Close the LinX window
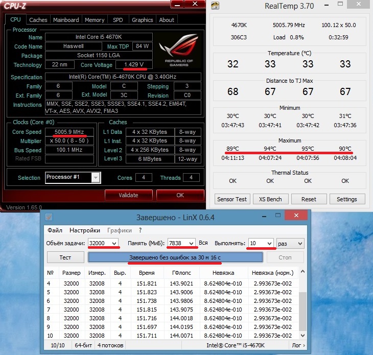Viewport: 373px width, 355px height. [296, 216]
